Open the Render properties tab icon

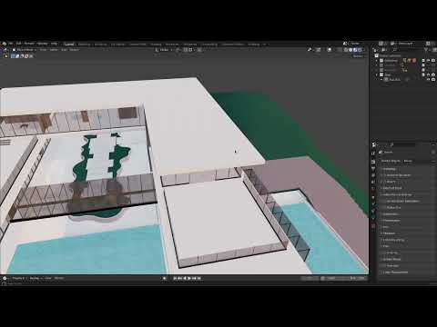point(373,161)
